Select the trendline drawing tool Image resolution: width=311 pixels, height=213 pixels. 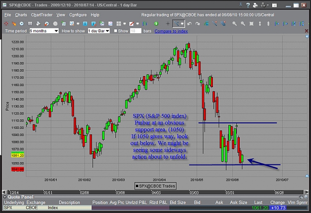(x=176, y=24)
